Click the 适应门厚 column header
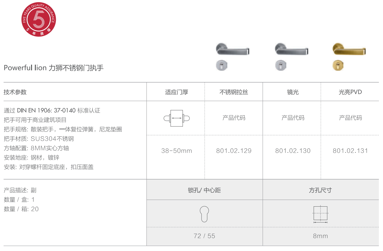The width and height of the screenshot is (383, 251). click(x=177, y=92)
